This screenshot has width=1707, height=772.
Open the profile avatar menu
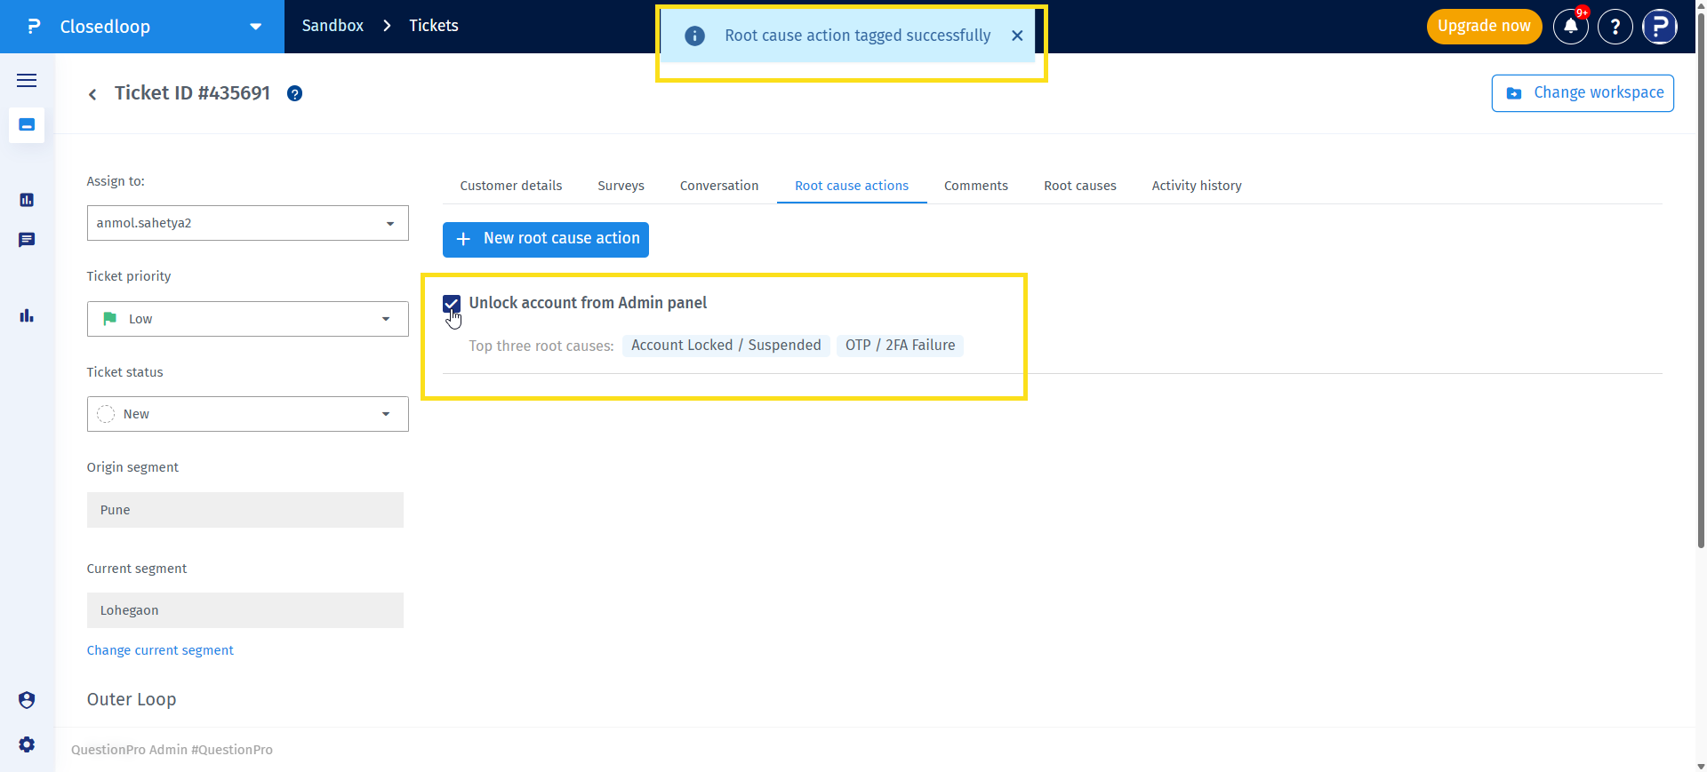pos(1660,27)
